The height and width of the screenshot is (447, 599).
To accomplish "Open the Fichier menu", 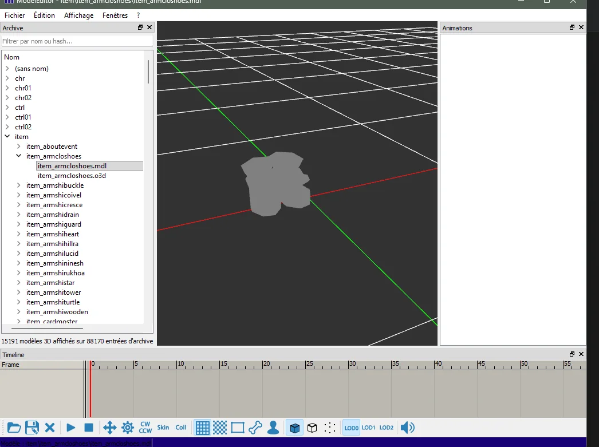I will coord(14,15).
